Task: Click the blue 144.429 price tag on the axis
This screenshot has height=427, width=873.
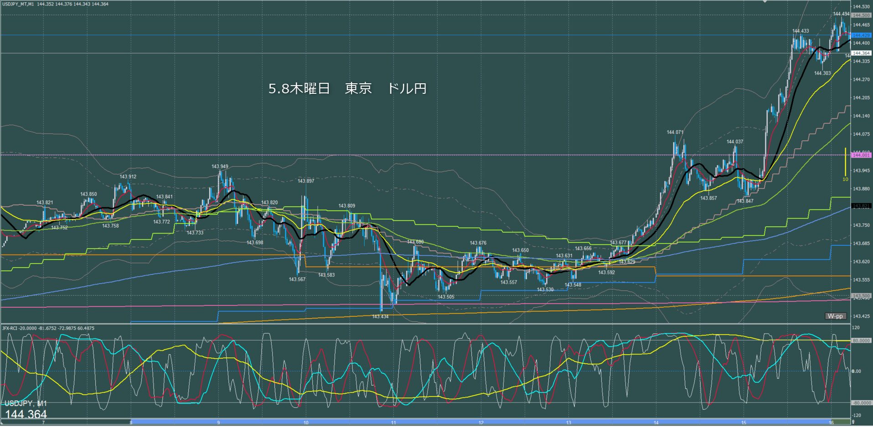Action: (x=861, y=35)
